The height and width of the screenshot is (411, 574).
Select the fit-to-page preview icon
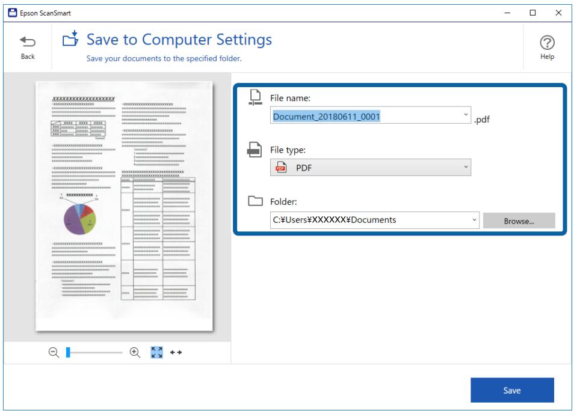pos(156,353)
